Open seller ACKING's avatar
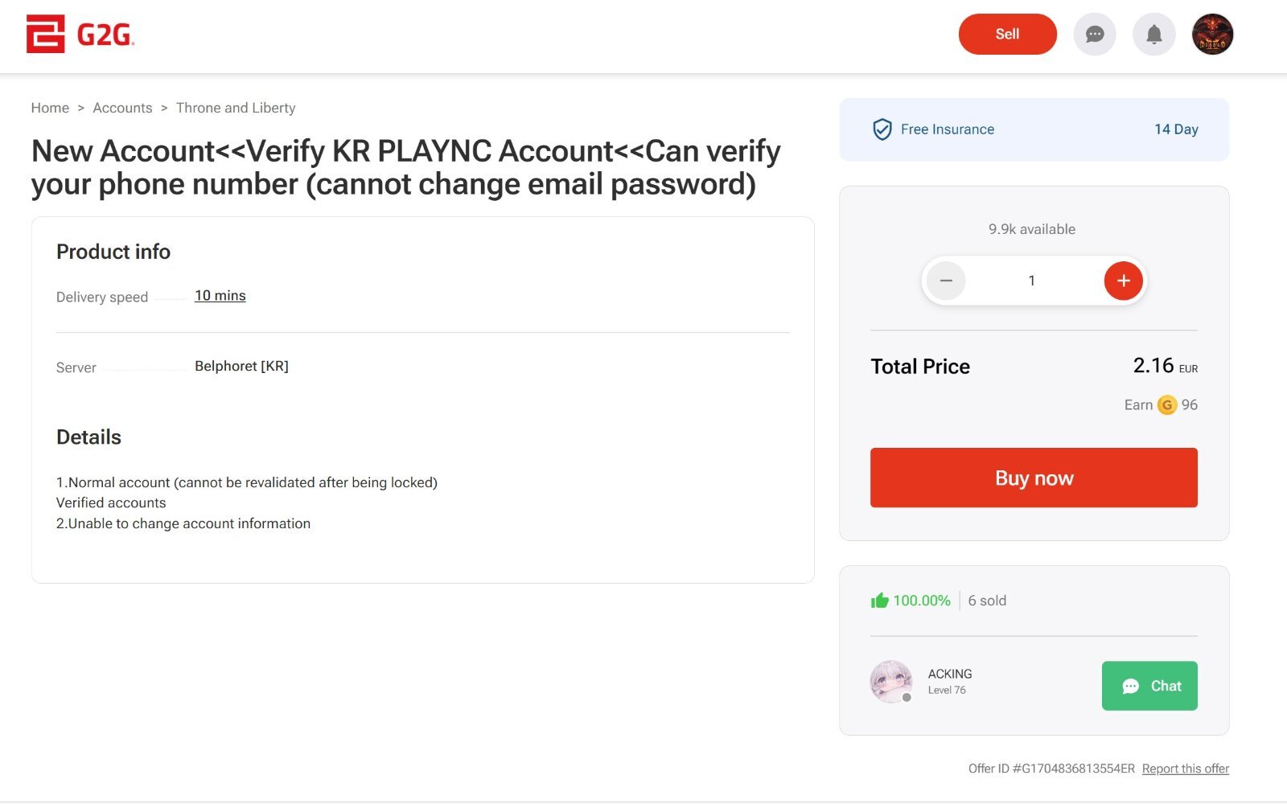 (891, 682)
